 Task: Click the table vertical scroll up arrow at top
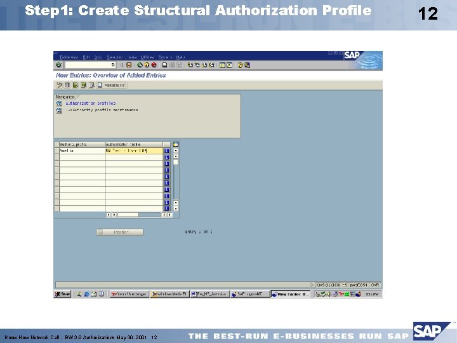tap(176, 151)
